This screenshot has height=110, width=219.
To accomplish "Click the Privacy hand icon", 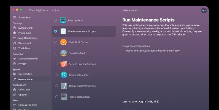I will 15,64.
